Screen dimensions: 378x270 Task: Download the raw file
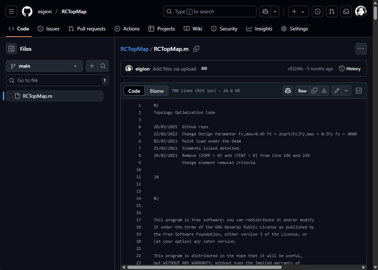click(x=324, y=91)
